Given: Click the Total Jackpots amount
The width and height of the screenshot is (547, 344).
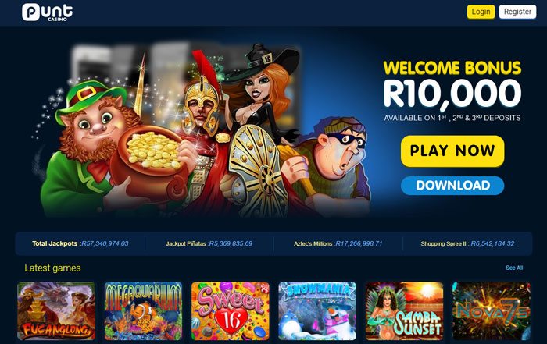Looking at the screenshot, I should coord(105,243).
